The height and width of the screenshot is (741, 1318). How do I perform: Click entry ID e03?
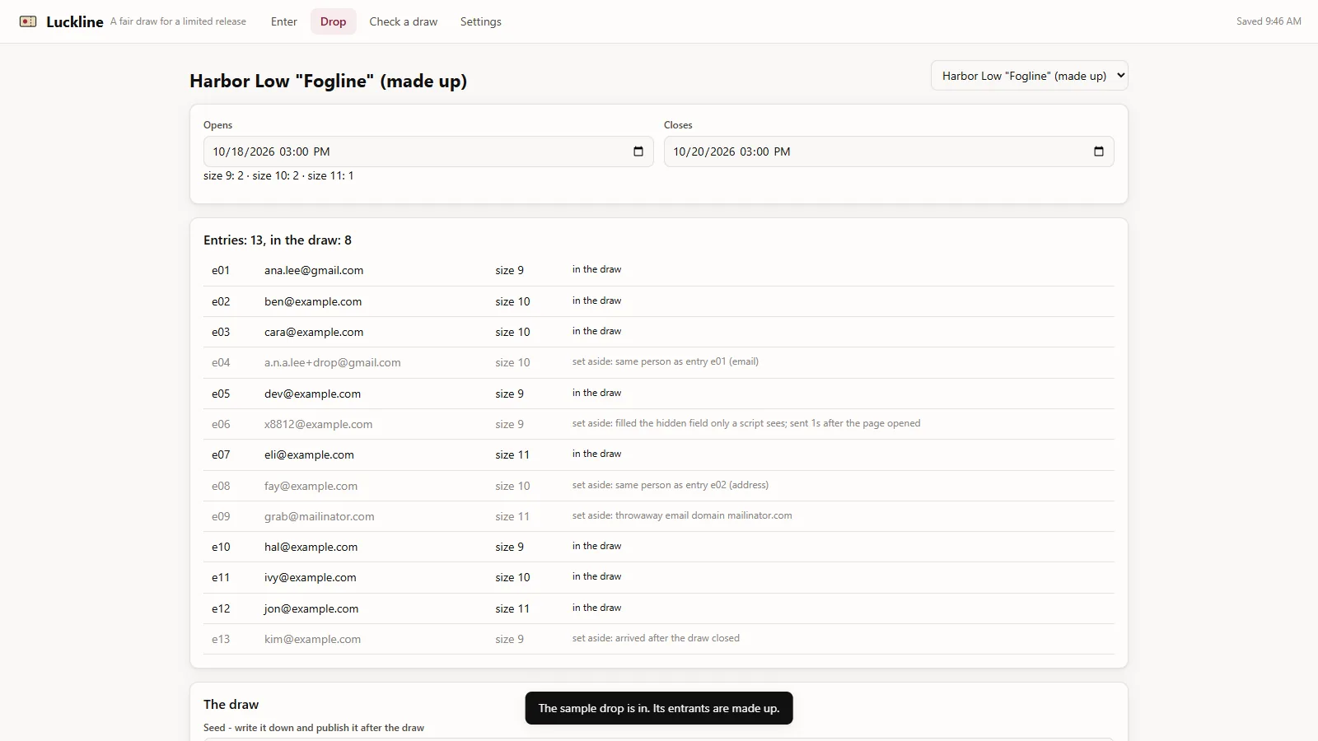pyautogui.click(x=221, y=332)
